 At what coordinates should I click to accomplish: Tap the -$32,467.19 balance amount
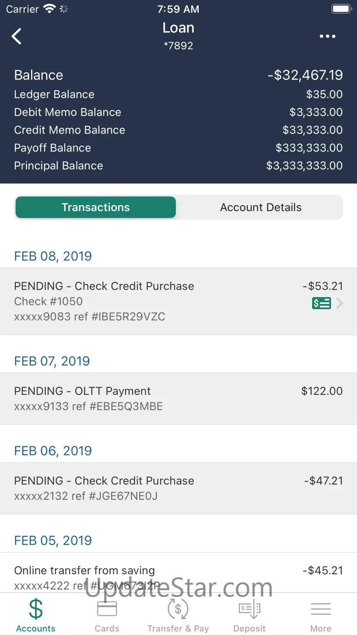pyautogui.click(x=305, y=75)
